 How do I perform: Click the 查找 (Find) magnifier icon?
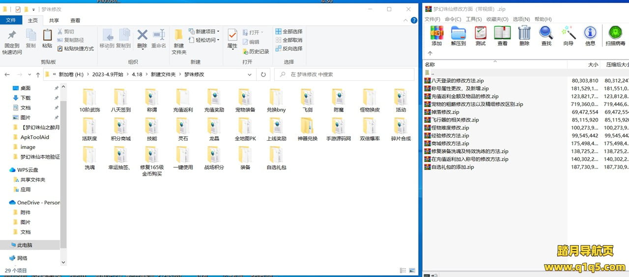tap(546, 33)
